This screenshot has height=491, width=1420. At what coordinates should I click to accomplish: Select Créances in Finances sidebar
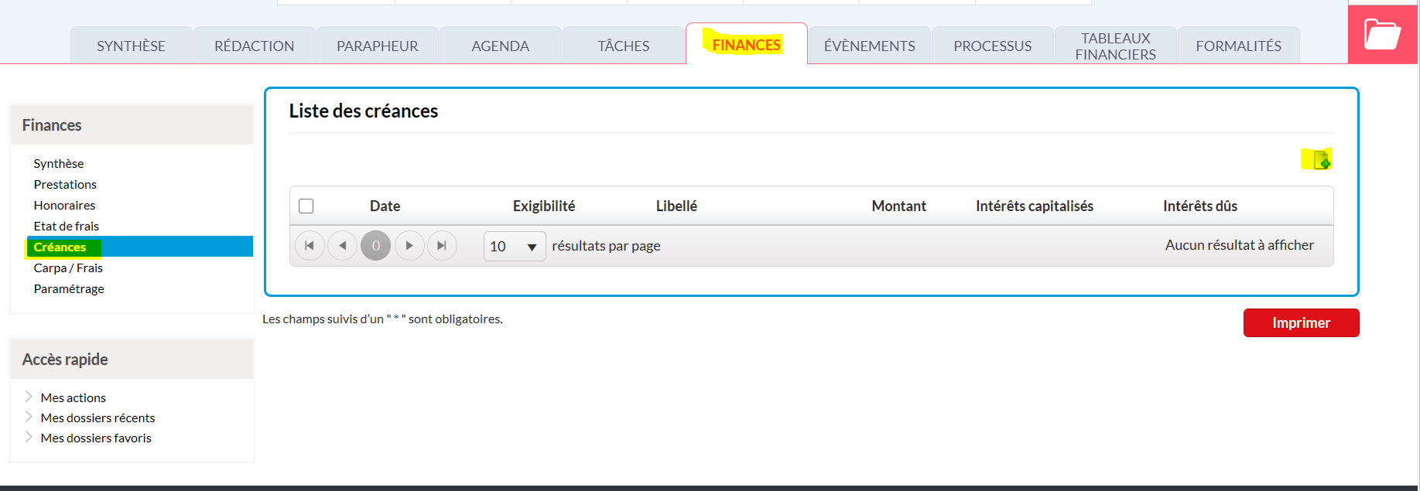tap(139, 247)
